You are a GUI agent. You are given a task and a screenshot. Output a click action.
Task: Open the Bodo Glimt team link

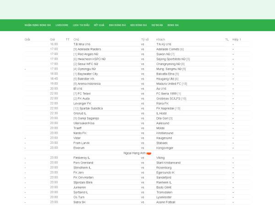pos(165,187)
